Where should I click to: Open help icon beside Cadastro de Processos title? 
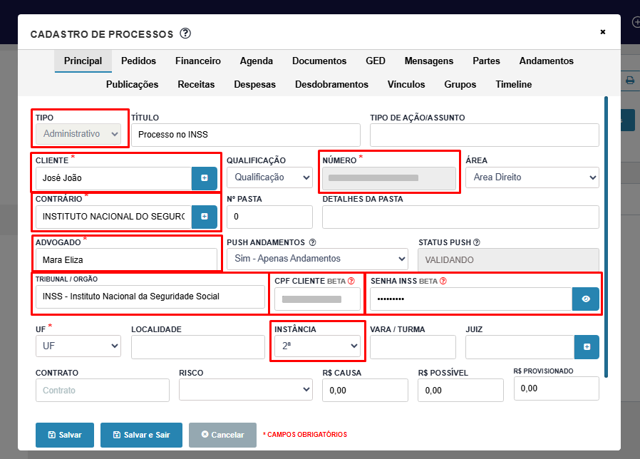point(185,33)
